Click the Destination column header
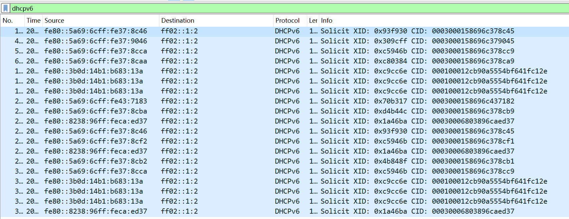The image size is (569, 219). point(178,21)
